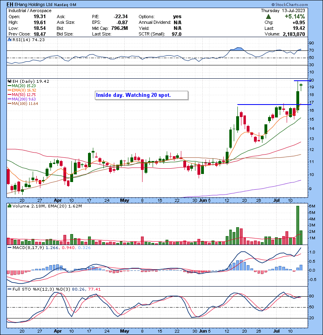Click the Open price 19.31
Screen dimensions: 323x335
[x=40, y=17]
